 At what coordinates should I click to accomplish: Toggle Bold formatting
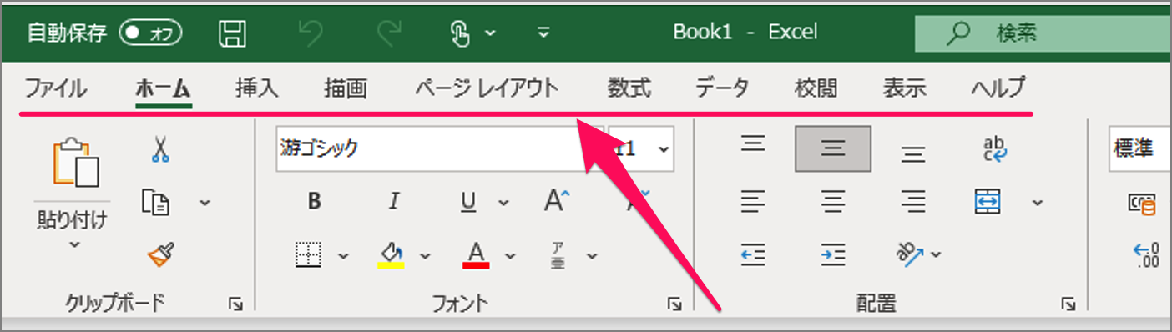coord(315,202)
